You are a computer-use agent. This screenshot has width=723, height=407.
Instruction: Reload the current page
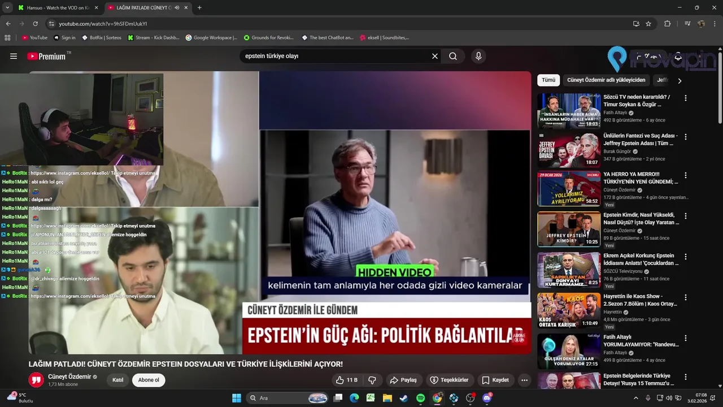pyautogui.click(x=35, y=24)
